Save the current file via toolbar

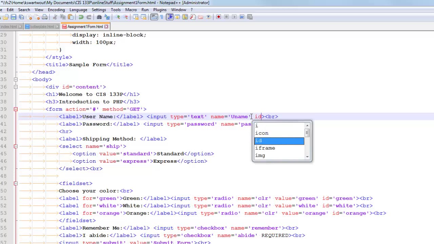pyautogui.click(x=14, y=17)
